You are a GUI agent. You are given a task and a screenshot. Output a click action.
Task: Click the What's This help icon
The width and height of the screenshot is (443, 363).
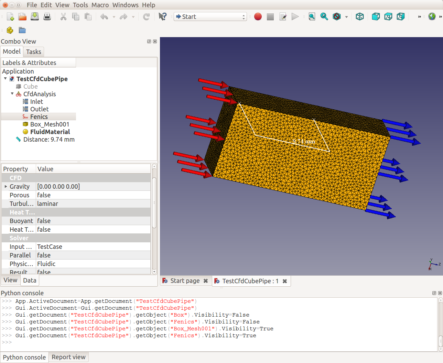(x=162, y=16)
